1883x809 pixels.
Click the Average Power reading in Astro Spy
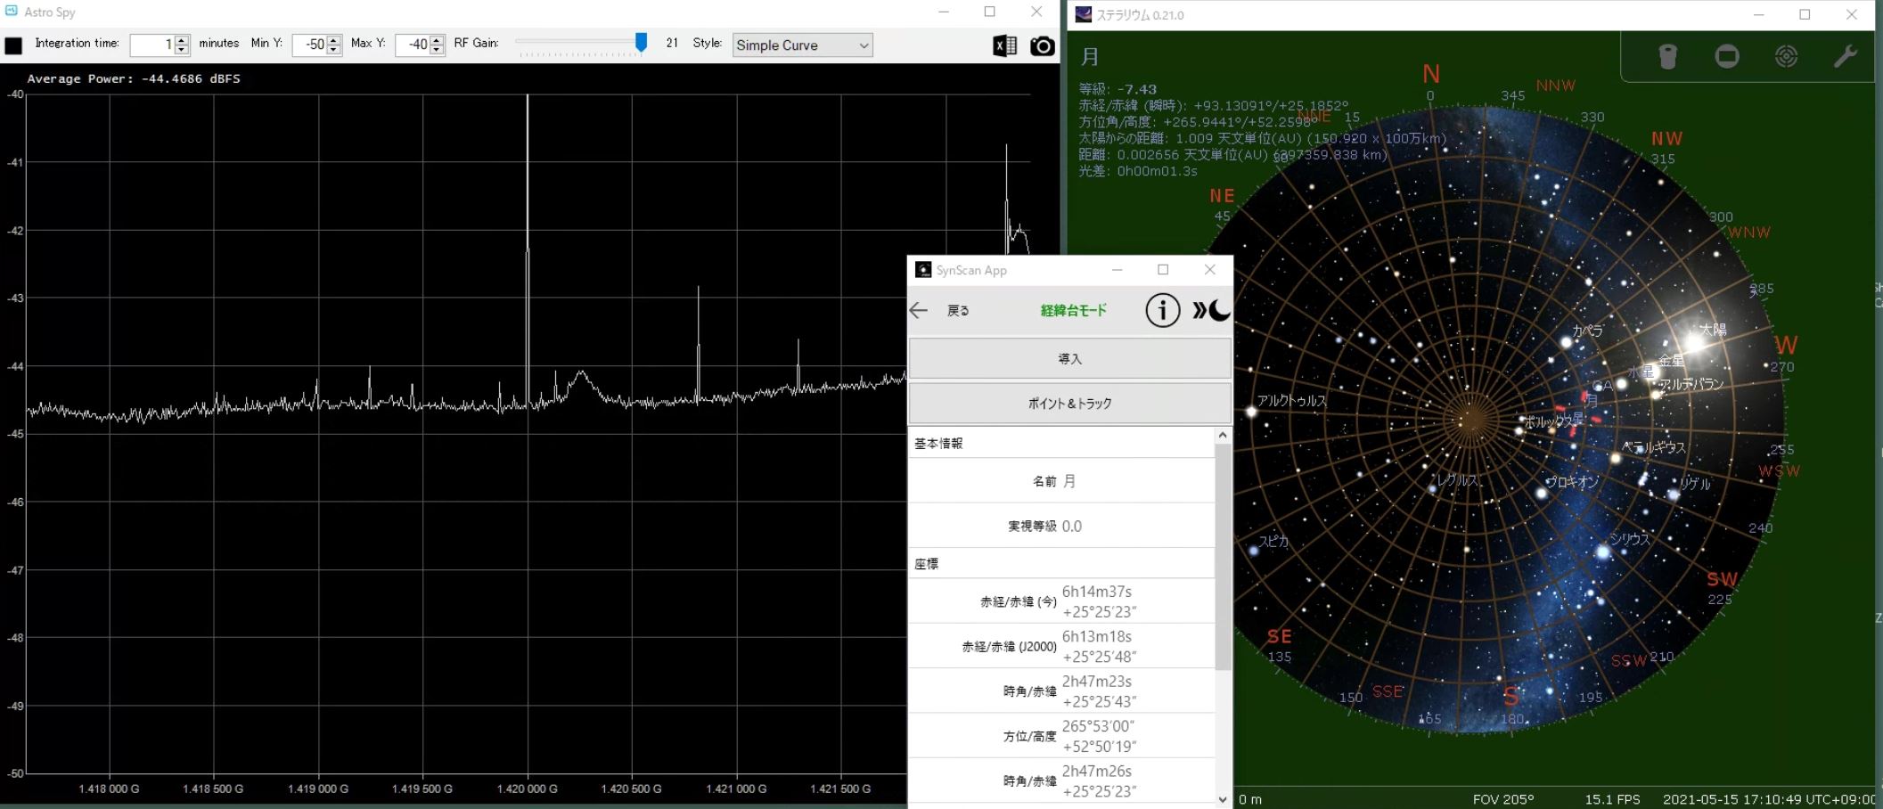point(134,78)
